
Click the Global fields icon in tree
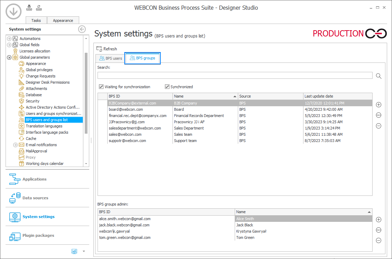point(15,45)
